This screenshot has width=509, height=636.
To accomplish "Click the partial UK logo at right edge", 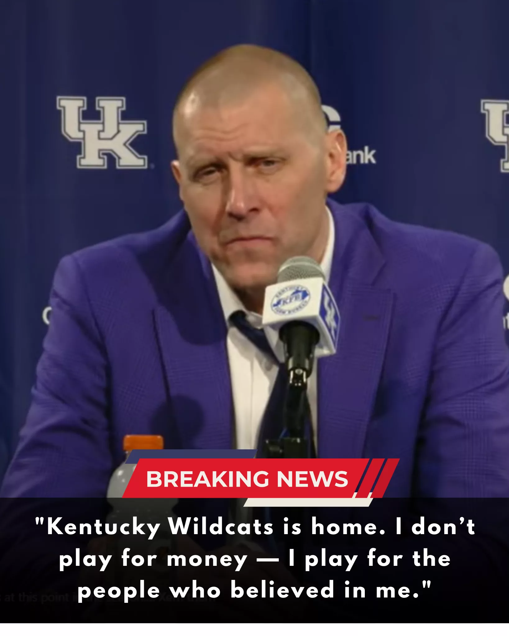I will (x=495, y=136).
